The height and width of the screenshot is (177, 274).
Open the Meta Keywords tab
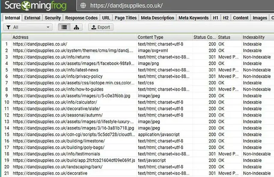coord(194,18)
